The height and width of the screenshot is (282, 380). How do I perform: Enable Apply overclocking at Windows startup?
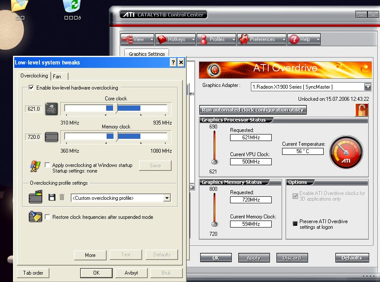pyautogui.click(x=48, y=165)
